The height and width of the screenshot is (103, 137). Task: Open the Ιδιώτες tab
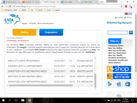(x=25, y=32)
